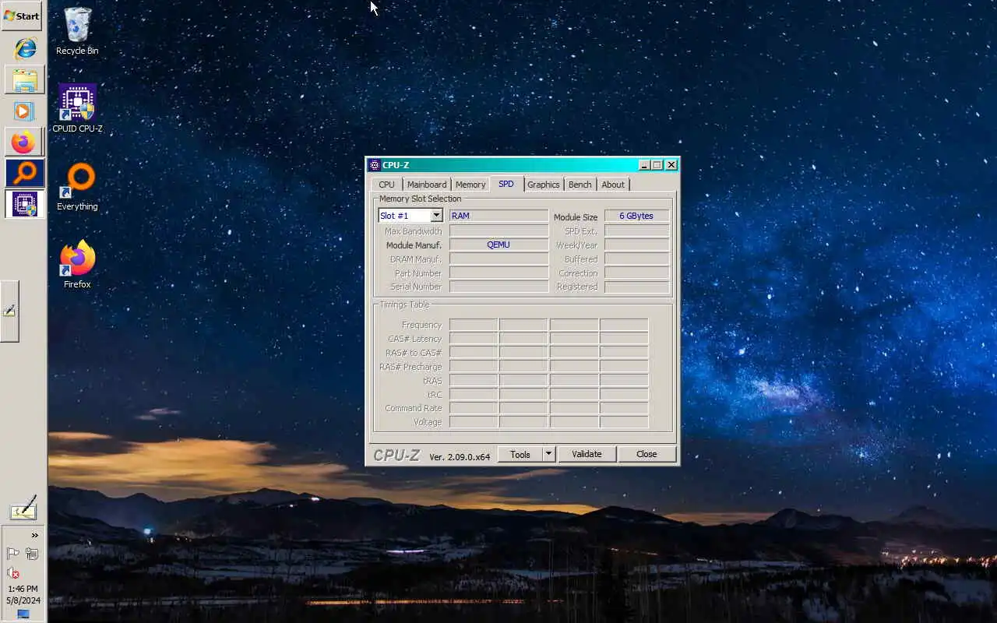
Task: Close the CPU-Z window via title bar X
Action: tap(671, 165)
